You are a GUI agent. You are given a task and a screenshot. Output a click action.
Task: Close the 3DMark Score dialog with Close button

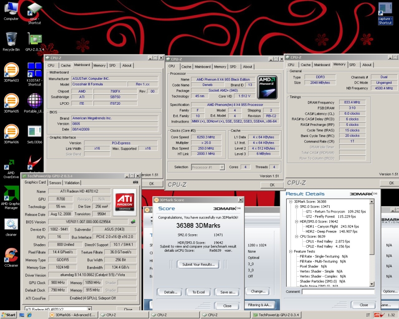(x=227, y=306)
